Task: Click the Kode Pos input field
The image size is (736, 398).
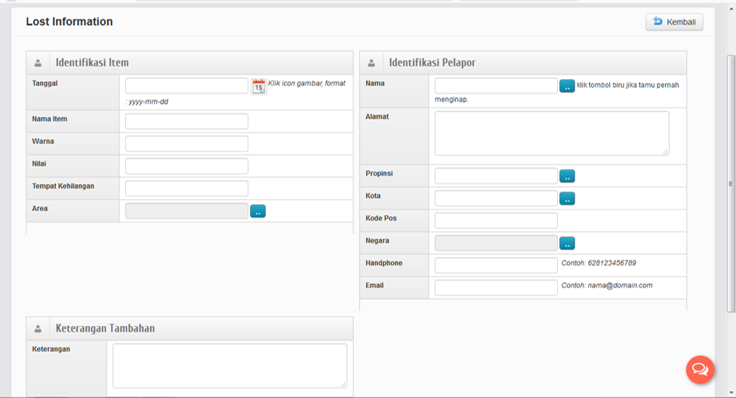Action: (x=496, y=220)
